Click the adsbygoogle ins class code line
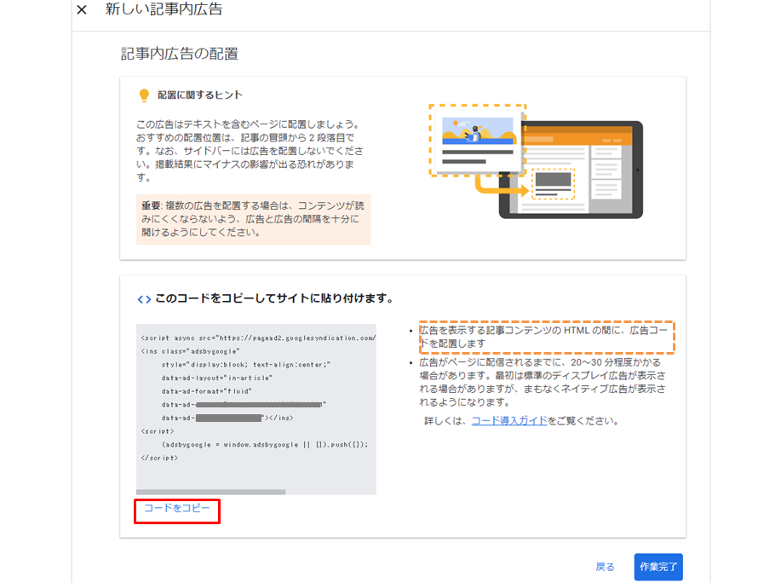The width and height of the screenshot is (781, 583). [x=190, y=351]
